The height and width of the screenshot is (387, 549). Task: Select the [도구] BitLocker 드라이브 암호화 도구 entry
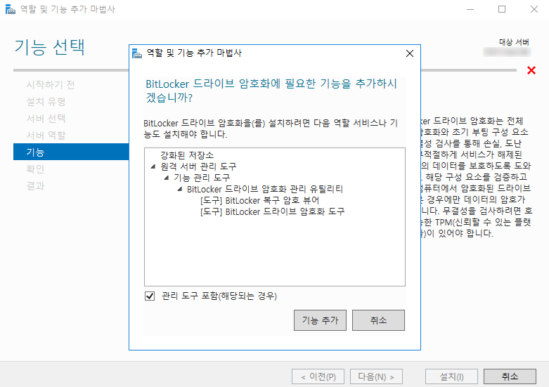point(273,211)
